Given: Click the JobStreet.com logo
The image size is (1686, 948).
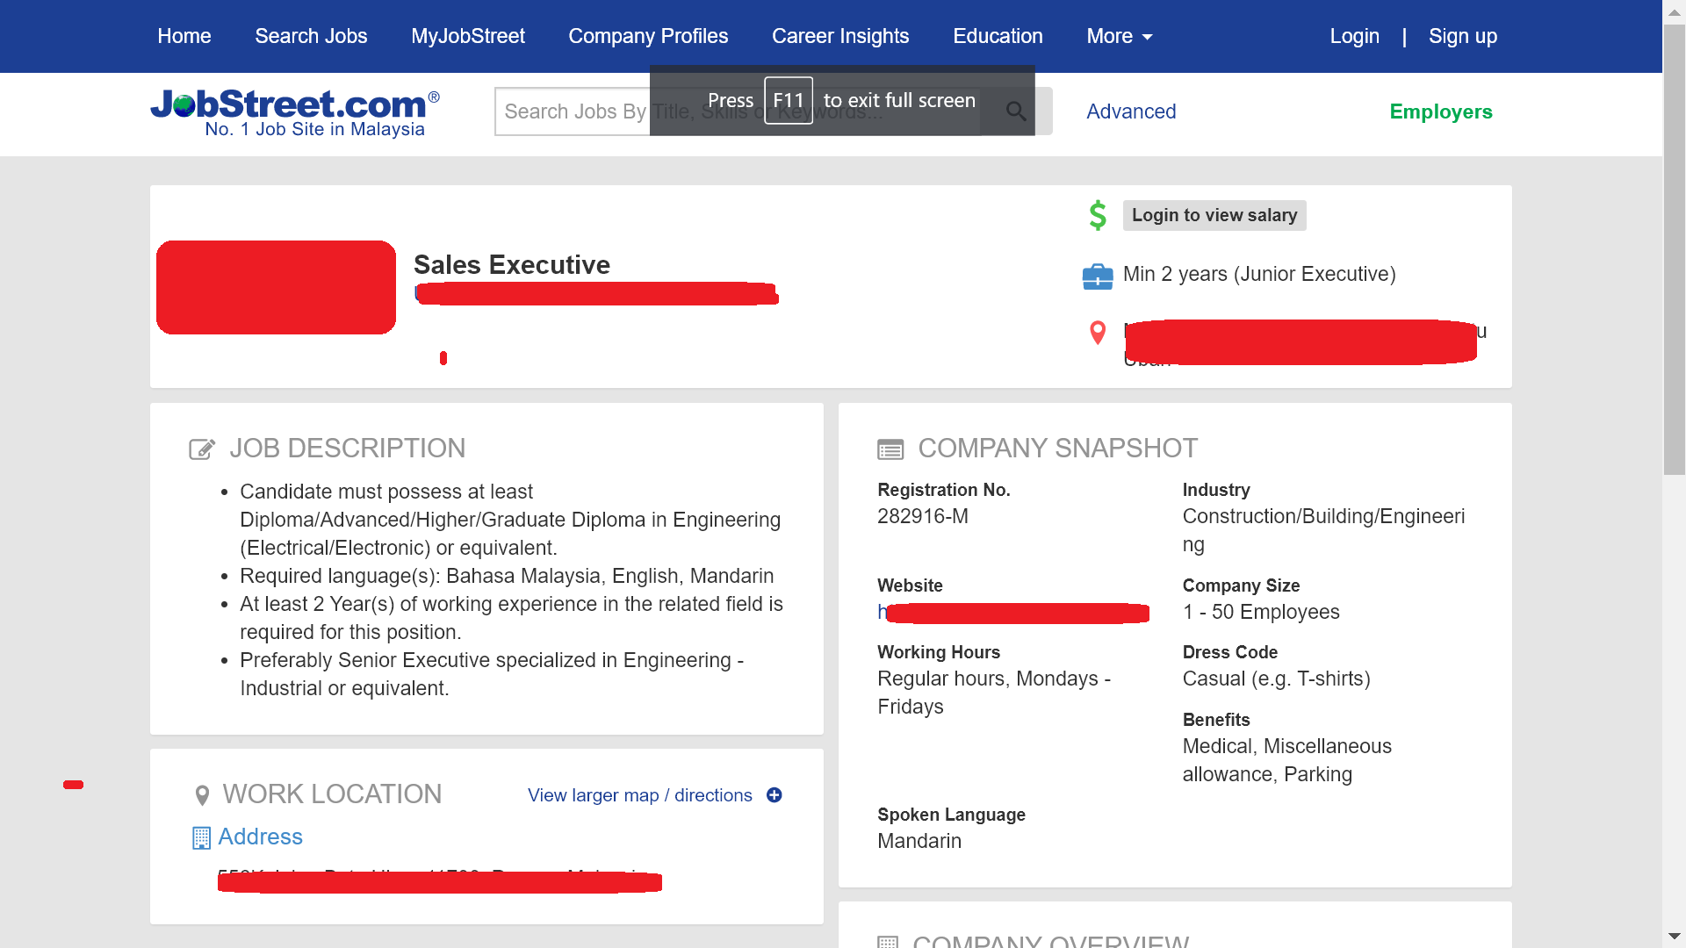Looking at the screenshot, I should coord(295,113).
